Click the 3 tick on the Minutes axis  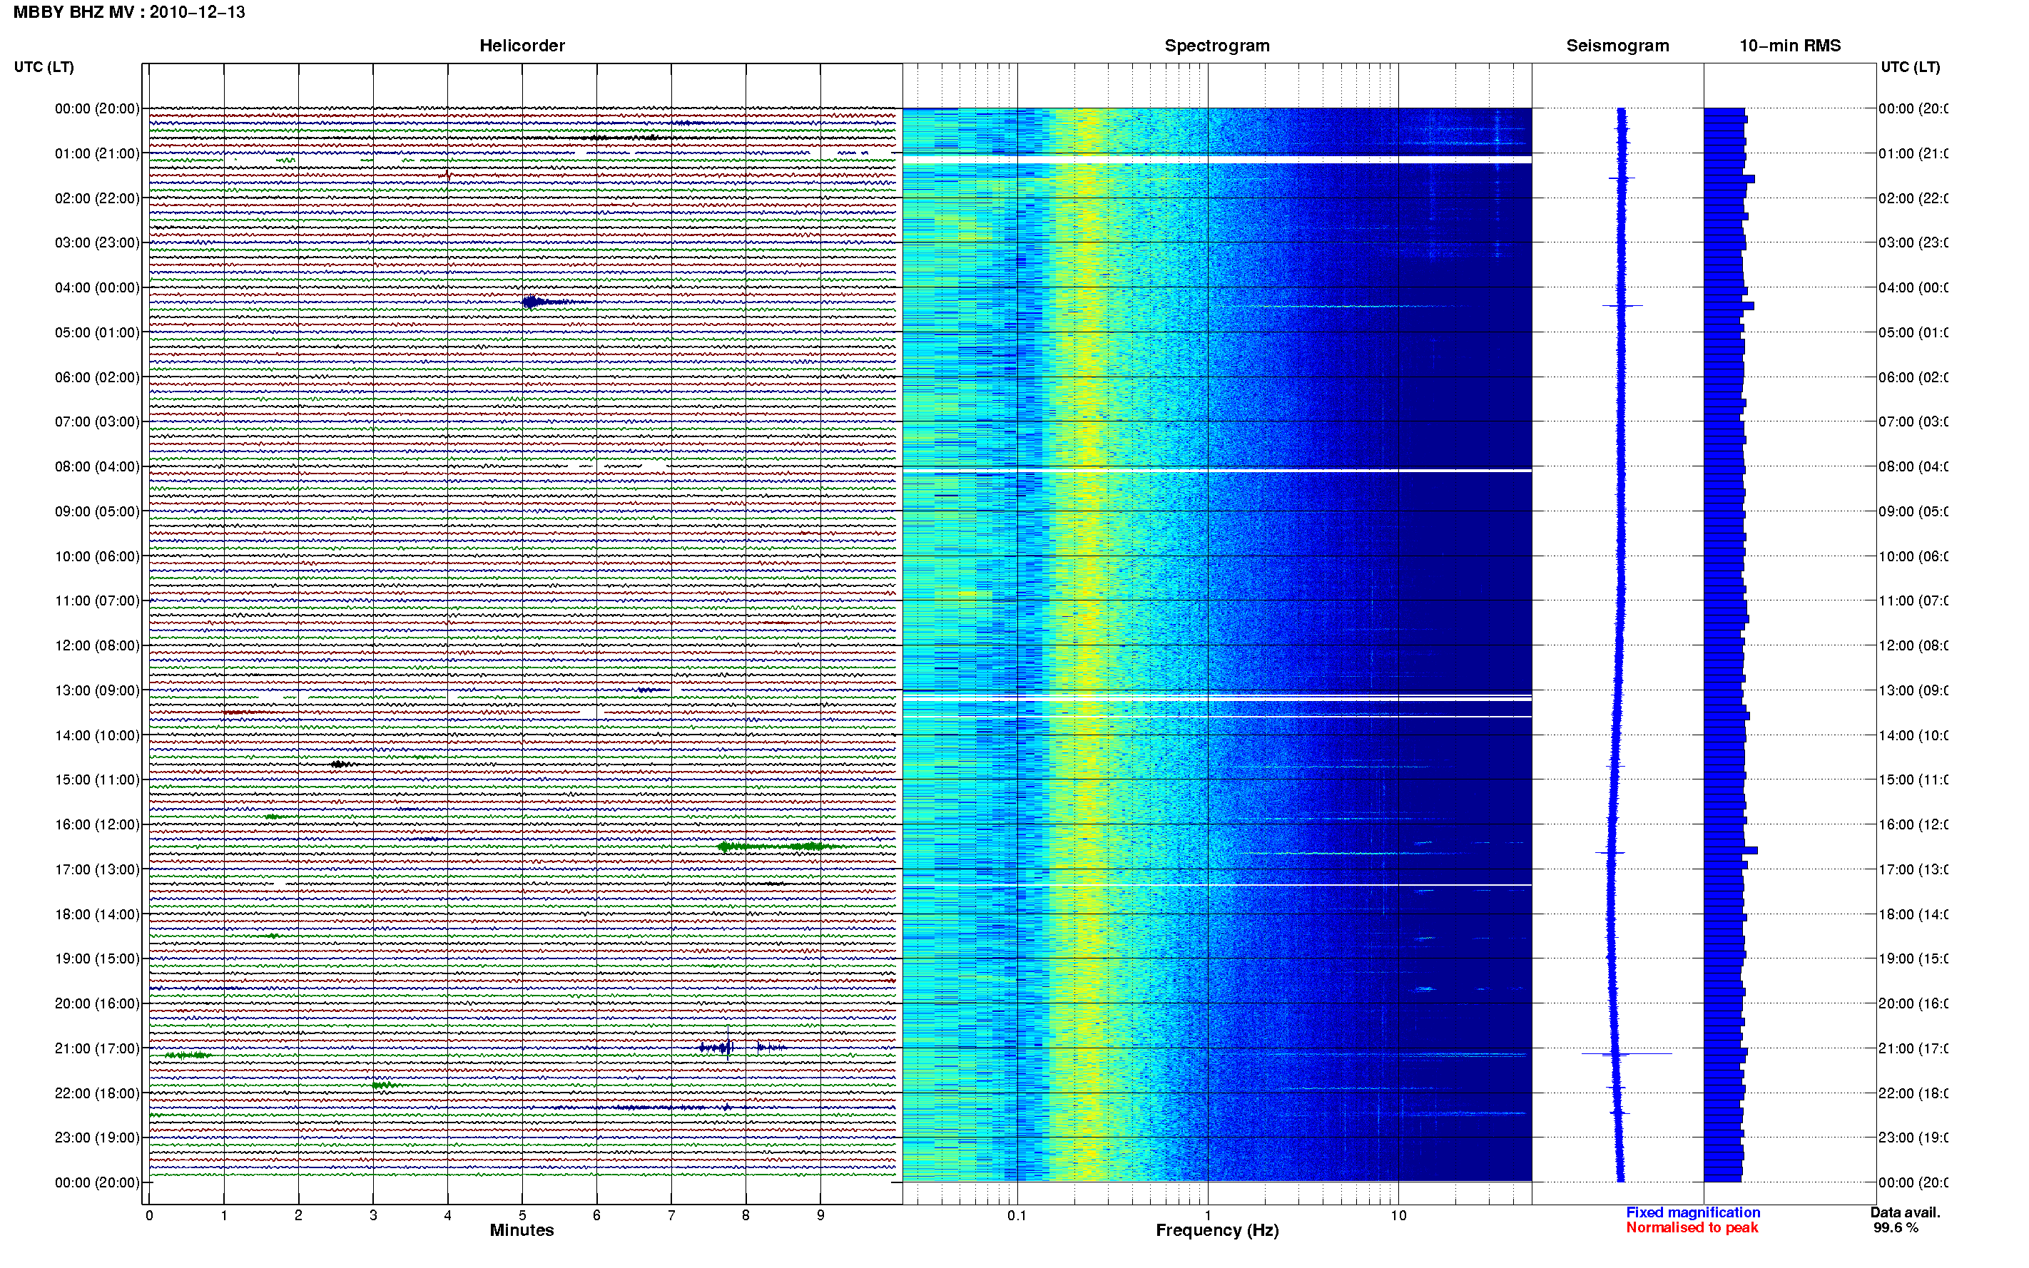[x=373, y=1215]
